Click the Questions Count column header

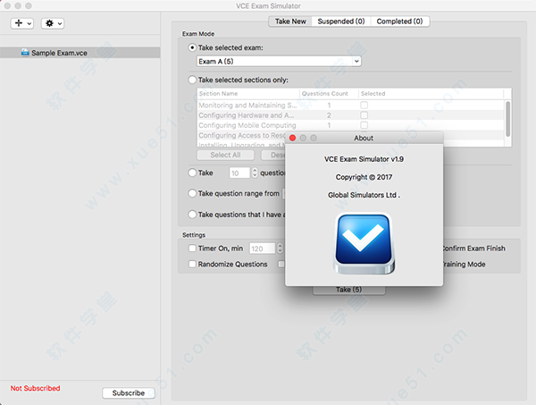tap(329, 93)
